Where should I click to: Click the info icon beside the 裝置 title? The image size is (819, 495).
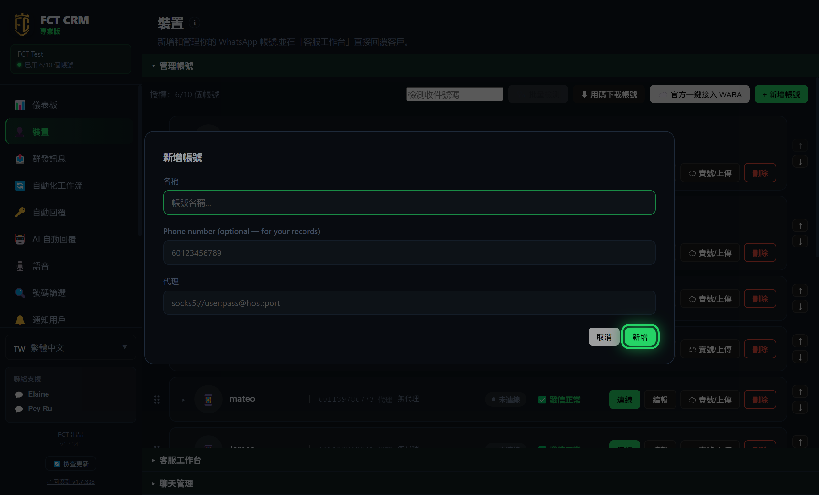coord(195,23)
